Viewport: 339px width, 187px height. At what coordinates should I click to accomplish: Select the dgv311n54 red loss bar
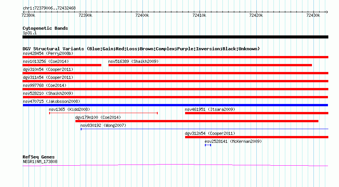point(175,81)
